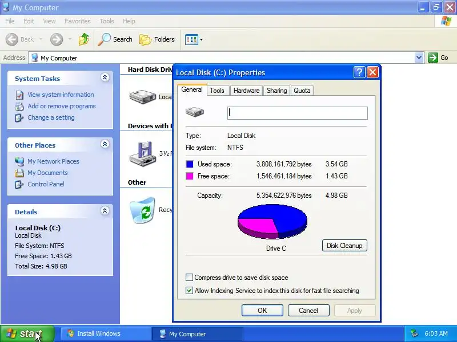Viewport: 457px width, 342px height.
Task: Switch to the Sharing tab
Action: [x=276, y=91]
